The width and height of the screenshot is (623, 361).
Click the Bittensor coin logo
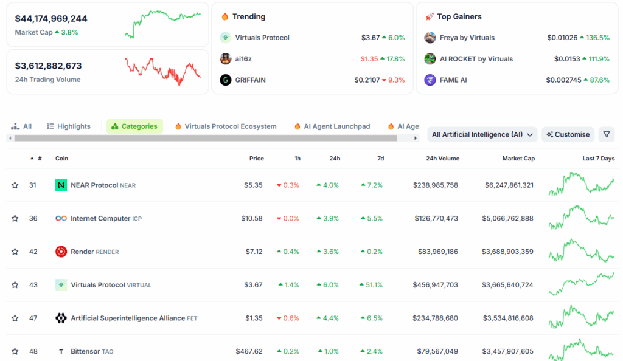pos(60,351)
